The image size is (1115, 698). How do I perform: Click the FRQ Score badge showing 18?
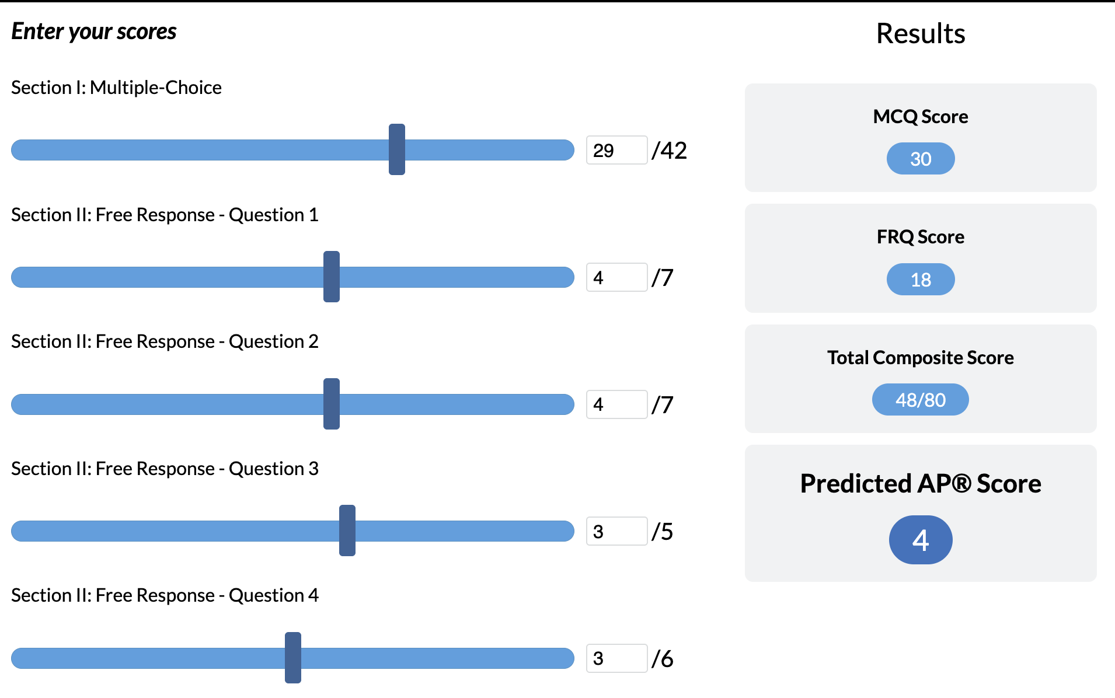tap(921, 280)
